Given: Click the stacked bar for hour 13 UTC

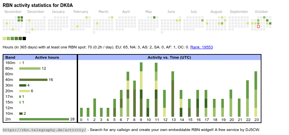Looking at the screenshot, I should pos(173,94).
